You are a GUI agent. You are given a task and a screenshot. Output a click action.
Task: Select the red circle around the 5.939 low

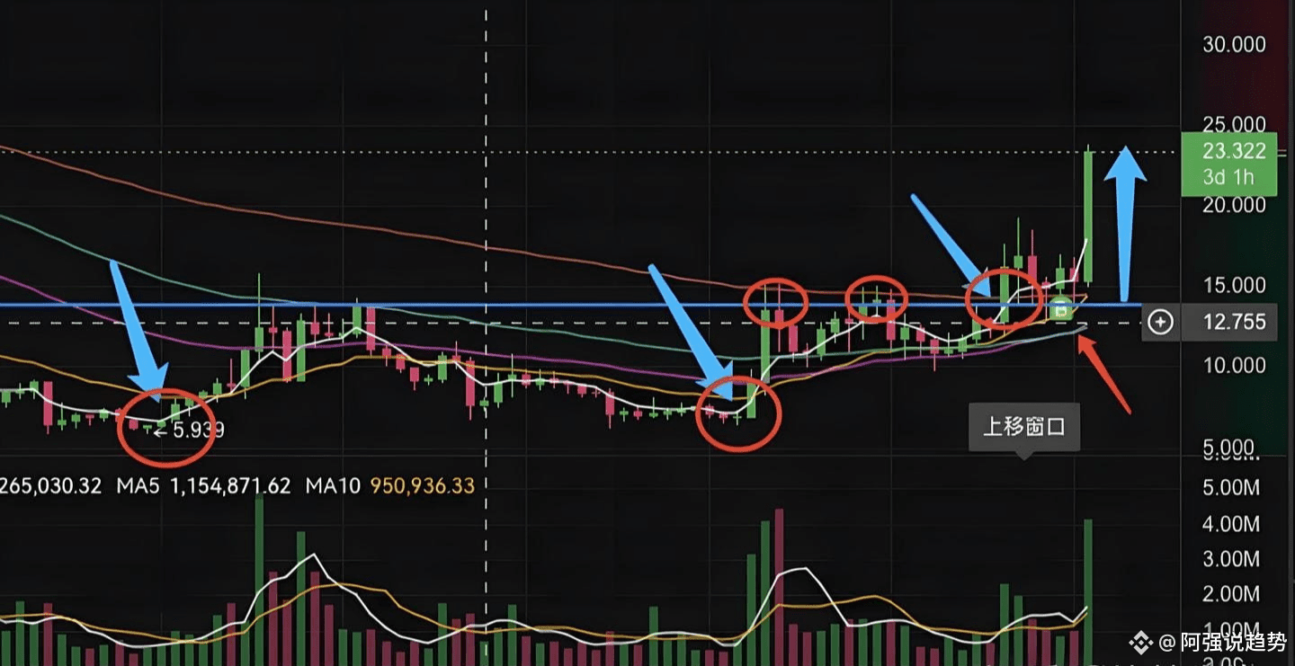(x=164, y=428)
